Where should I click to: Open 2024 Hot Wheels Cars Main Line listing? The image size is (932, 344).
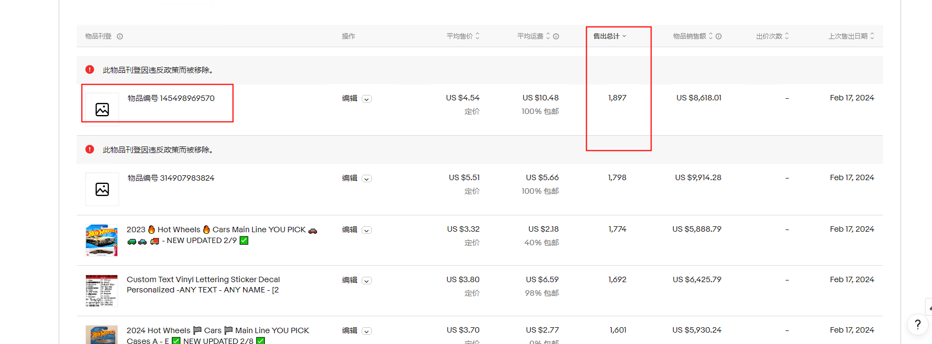(x=218, y=335)
